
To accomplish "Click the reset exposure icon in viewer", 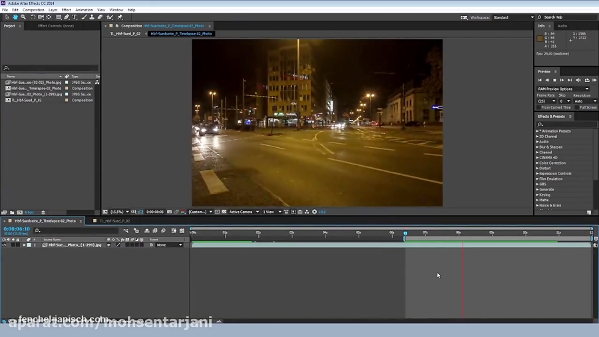I will click(x=314, y=212).
